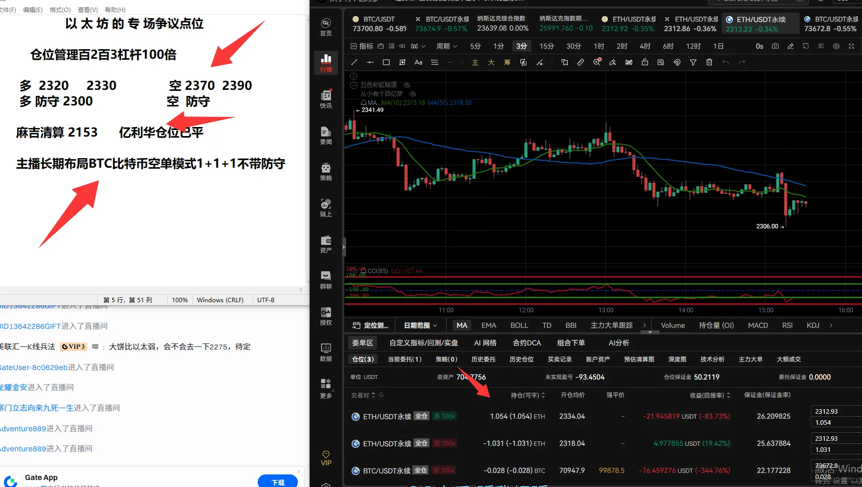Click the 2312.93 price input on the ETH long row

[x=836, y=411]
